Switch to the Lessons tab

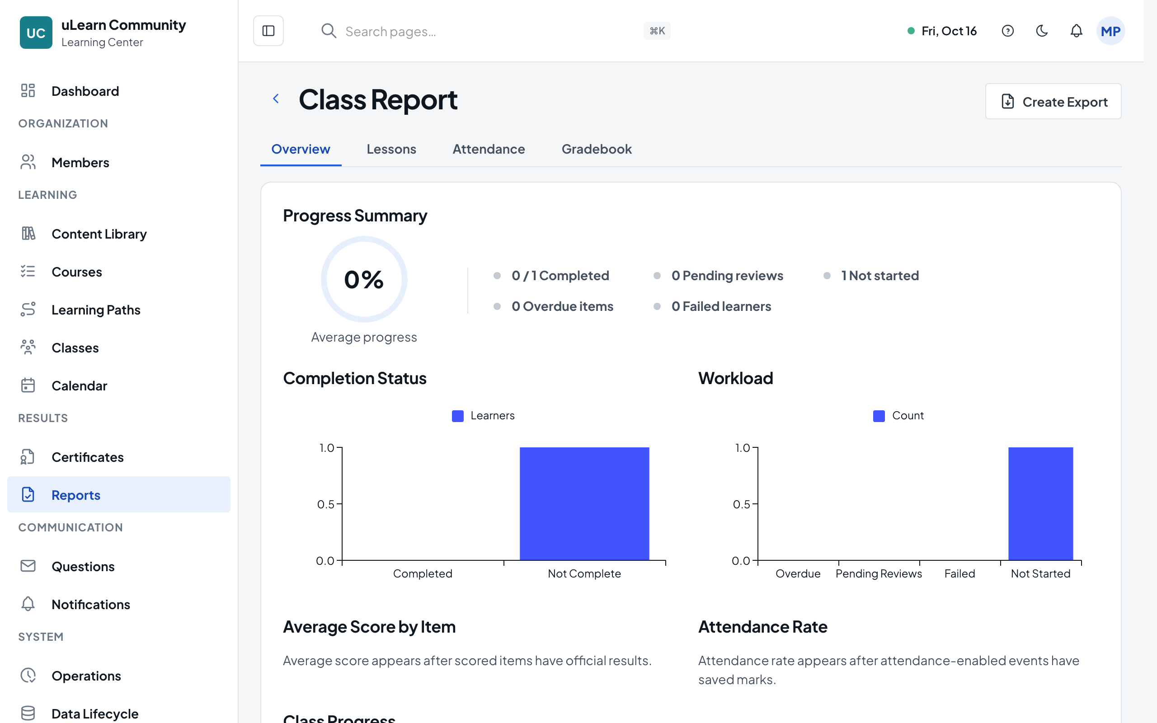tap(391, 149)
